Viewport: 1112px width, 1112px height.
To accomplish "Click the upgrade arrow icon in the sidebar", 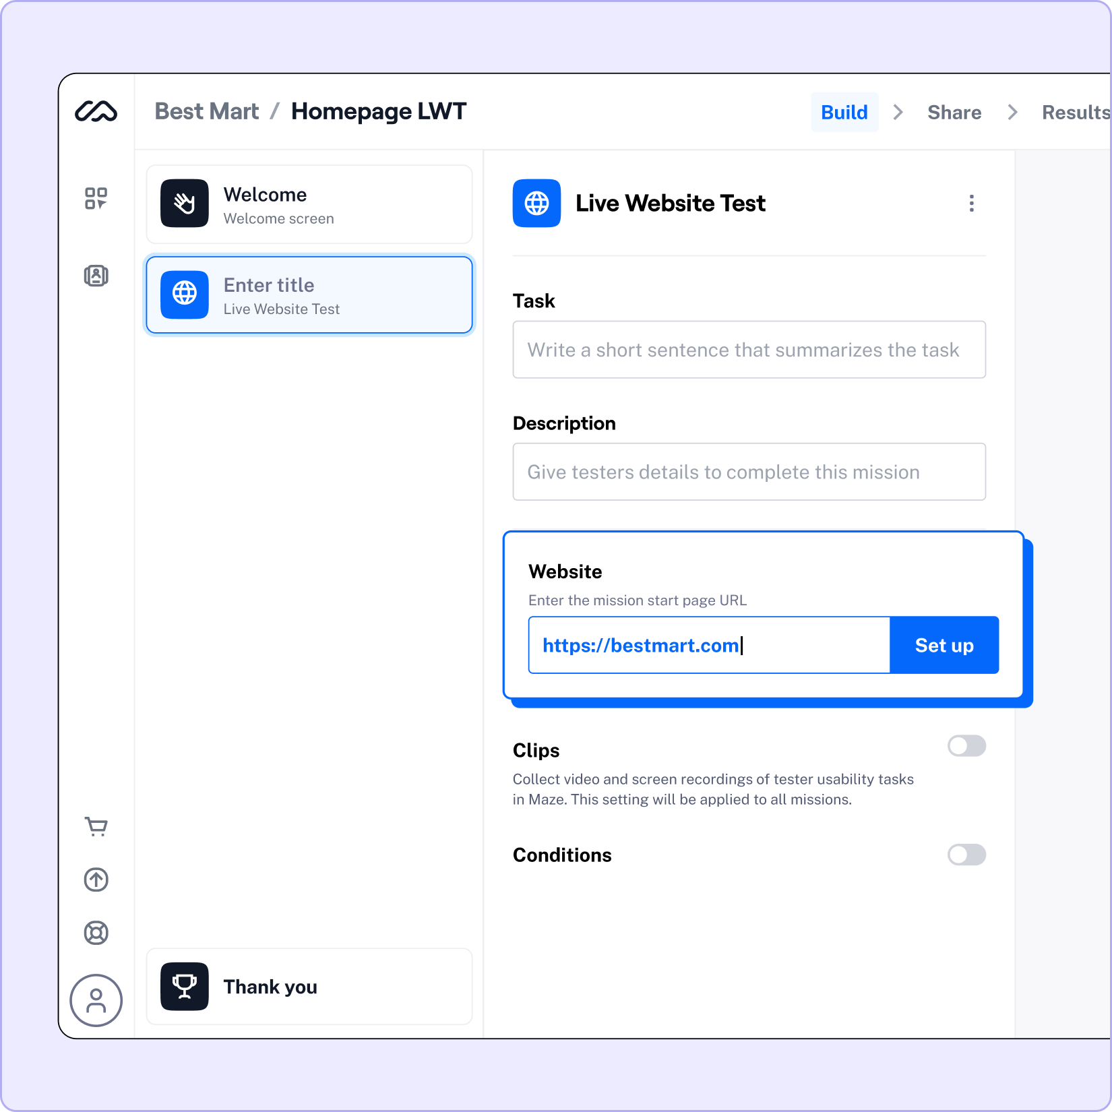I will point(96,880).
